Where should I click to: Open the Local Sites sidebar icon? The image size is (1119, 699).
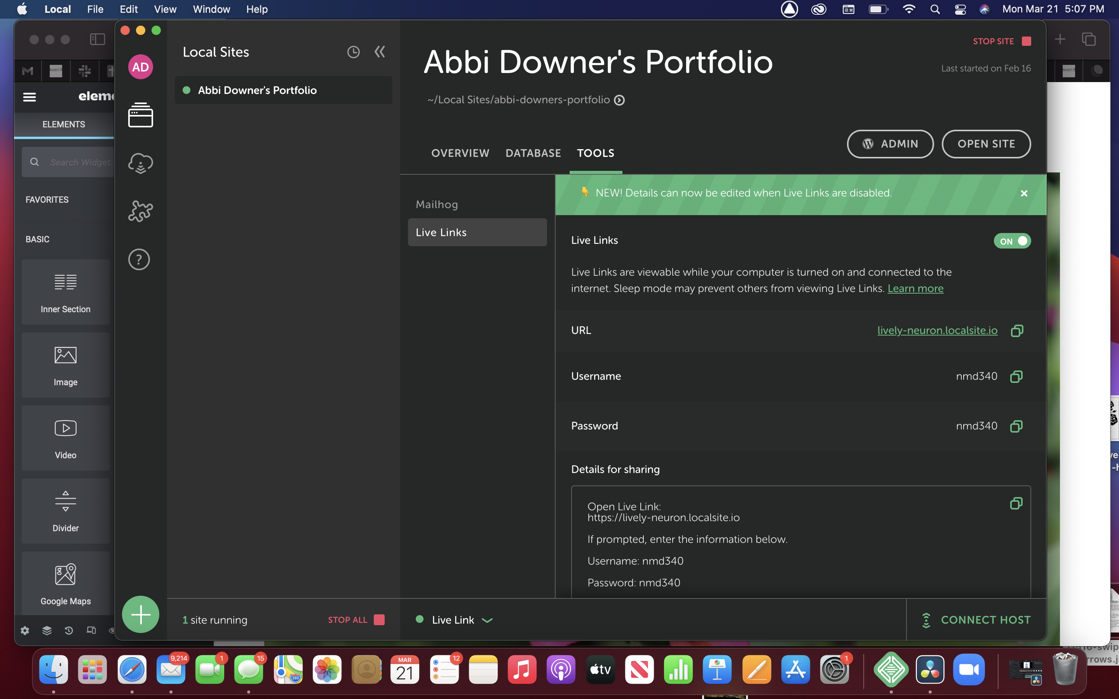140,115
